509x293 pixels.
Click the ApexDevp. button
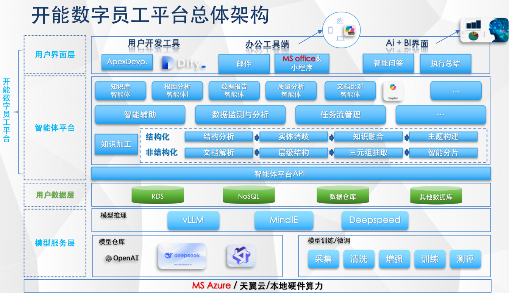point(127,62)
